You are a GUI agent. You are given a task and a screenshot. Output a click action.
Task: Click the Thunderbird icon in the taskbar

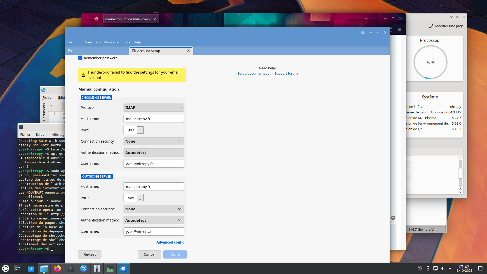(x=123, y=268)
